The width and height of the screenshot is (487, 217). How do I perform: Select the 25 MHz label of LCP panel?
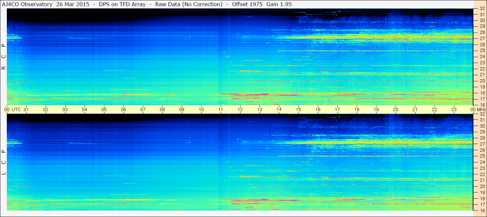click(x=482, y=156)
